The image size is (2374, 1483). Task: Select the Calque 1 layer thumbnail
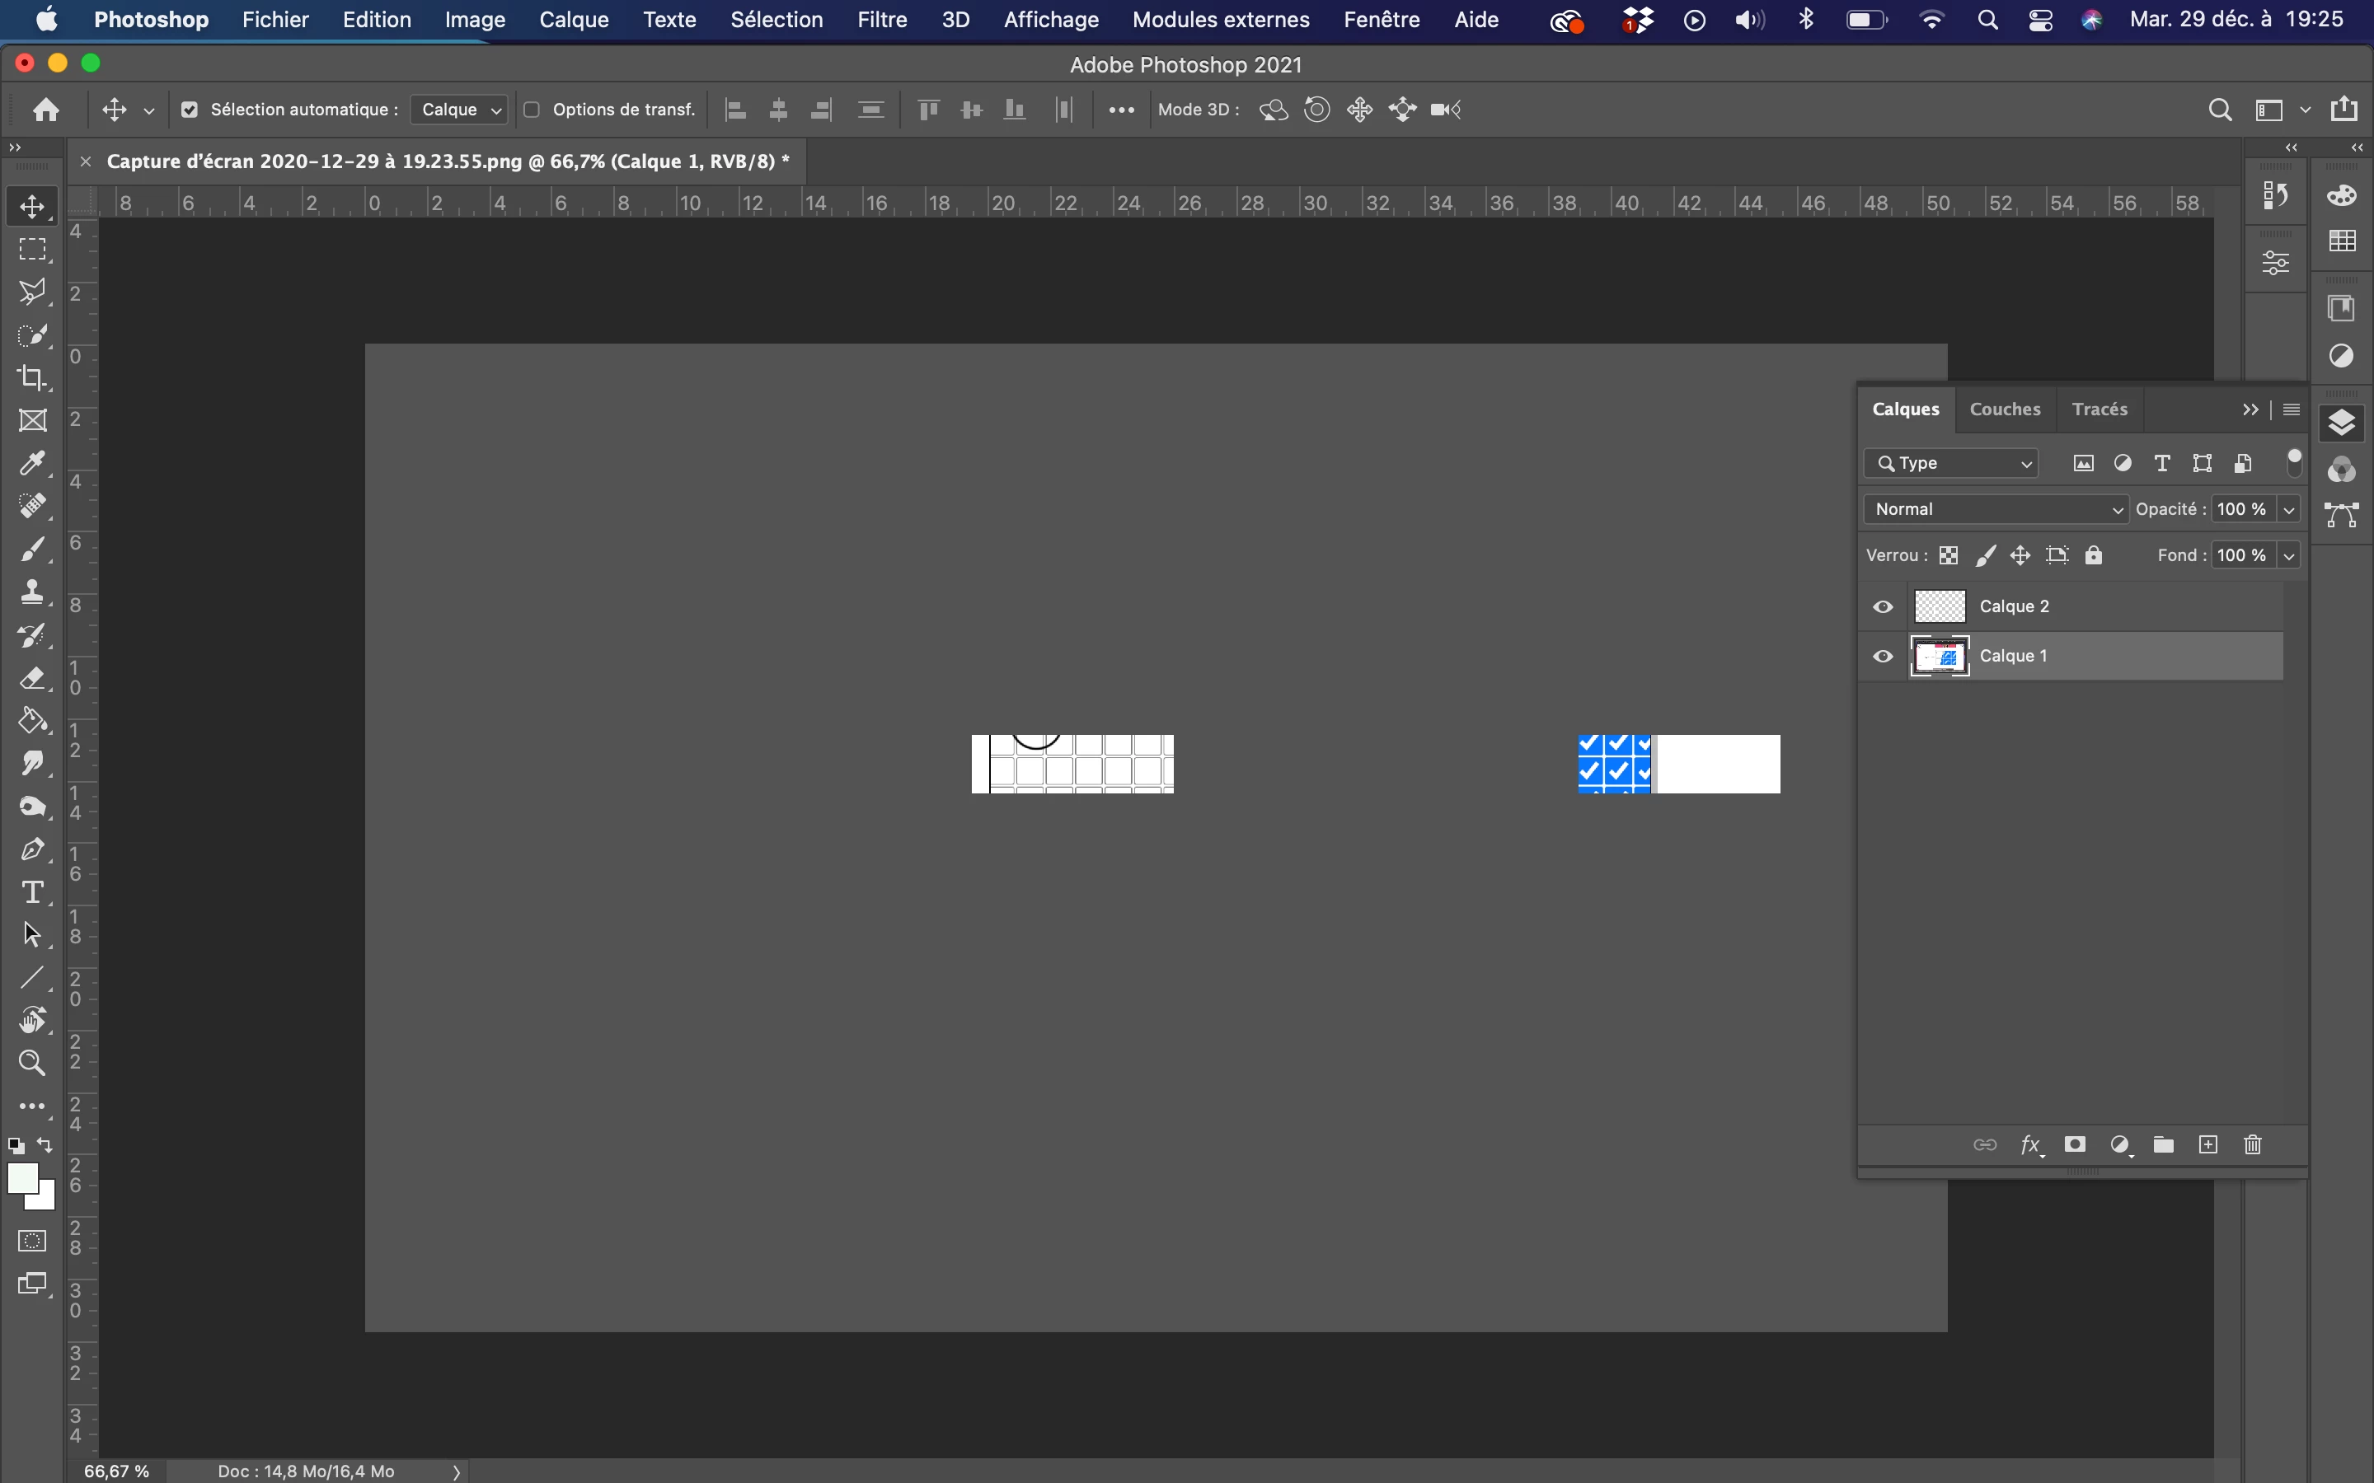[x=1940, y=656]
